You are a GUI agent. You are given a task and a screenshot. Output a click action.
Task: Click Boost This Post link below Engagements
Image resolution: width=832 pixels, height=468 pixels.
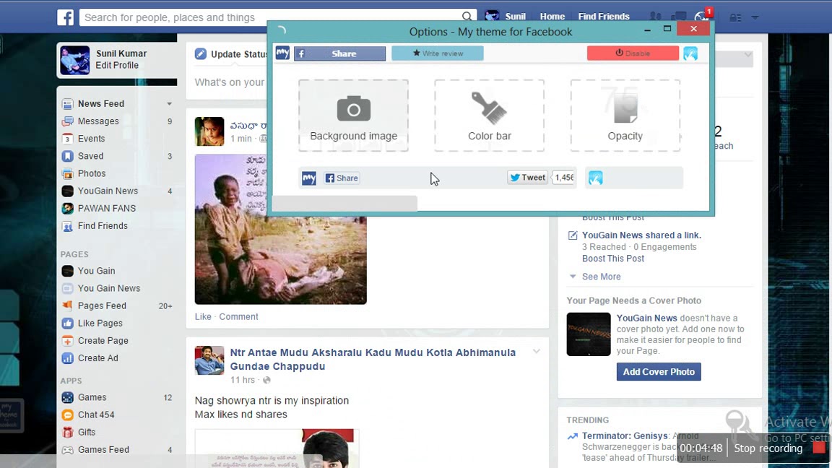point(613,259)
